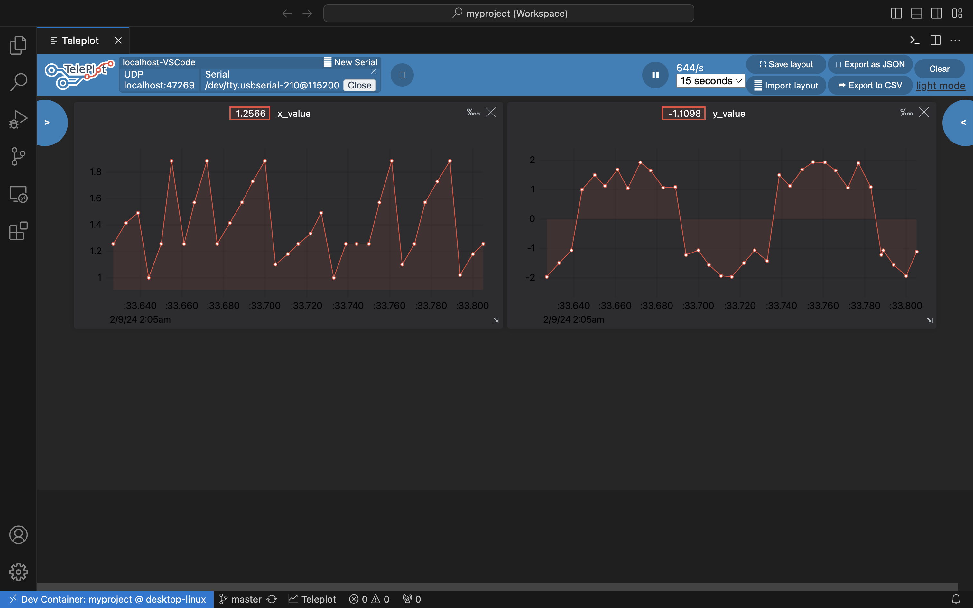
Task: Click the y_value current value box -1.1098
Action: [x=683, y=113]
